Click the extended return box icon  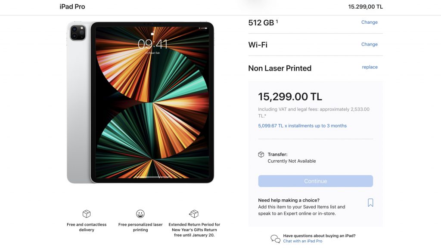194,214
